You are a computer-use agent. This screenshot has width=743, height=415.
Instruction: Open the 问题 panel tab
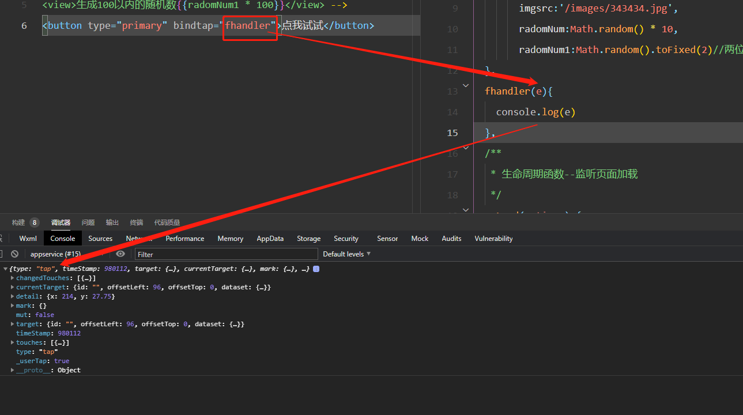click(88, 222)
